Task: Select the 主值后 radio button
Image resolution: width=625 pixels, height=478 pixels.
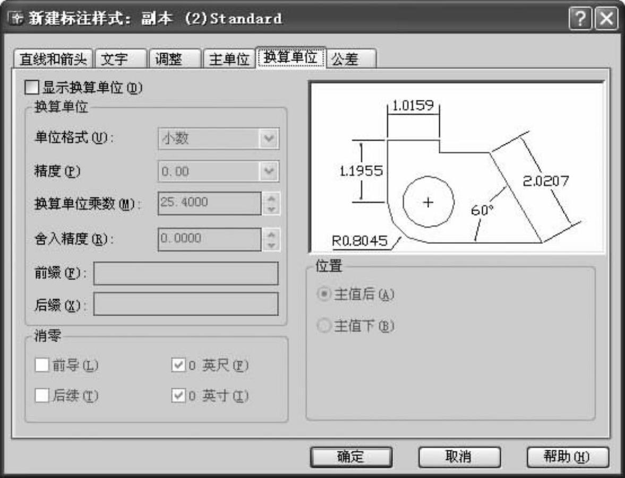Action: 324,294
